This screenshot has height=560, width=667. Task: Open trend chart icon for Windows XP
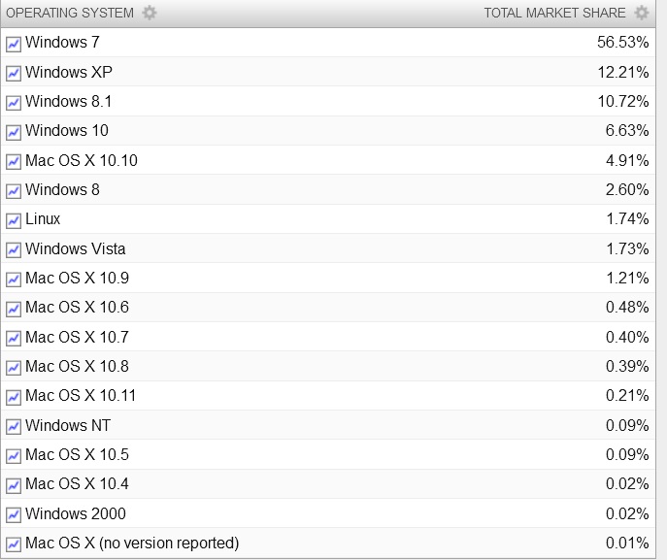tap(14, 73)
